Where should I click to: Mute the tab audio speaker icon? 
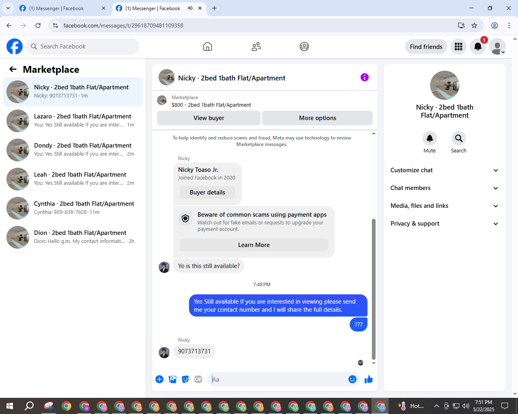[x=190, y=8]
